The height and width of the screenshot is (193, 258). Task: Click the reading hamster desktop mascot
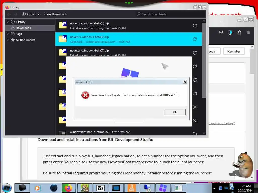click(242, 165)
